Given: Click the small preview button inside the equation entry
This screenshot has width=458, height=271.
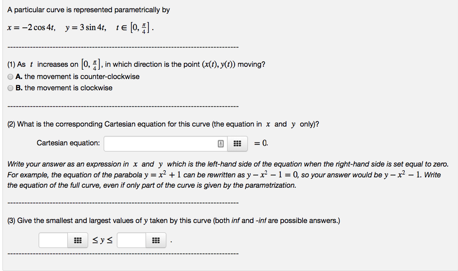Looking at the screenshot, I should coord(220,143).
